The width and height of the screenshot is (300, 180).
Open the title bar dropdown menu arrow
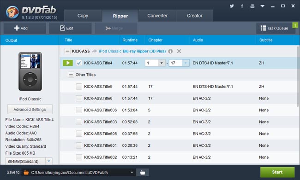coord(263,6)
